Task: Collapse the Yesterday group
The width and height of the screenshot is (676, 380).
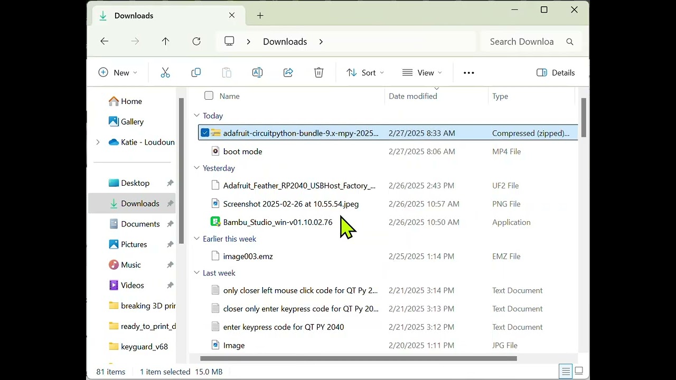Action: 196,168
